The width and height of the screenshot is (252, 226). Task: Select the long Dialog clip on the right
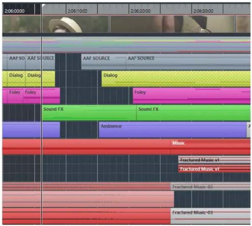click(176, 78)
